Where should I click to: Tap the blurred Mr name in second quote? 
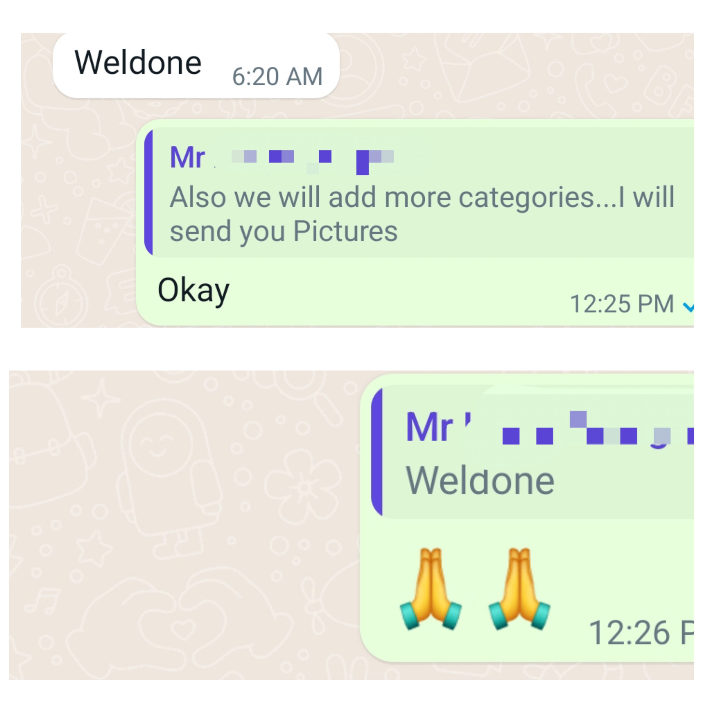pos(550,428)
